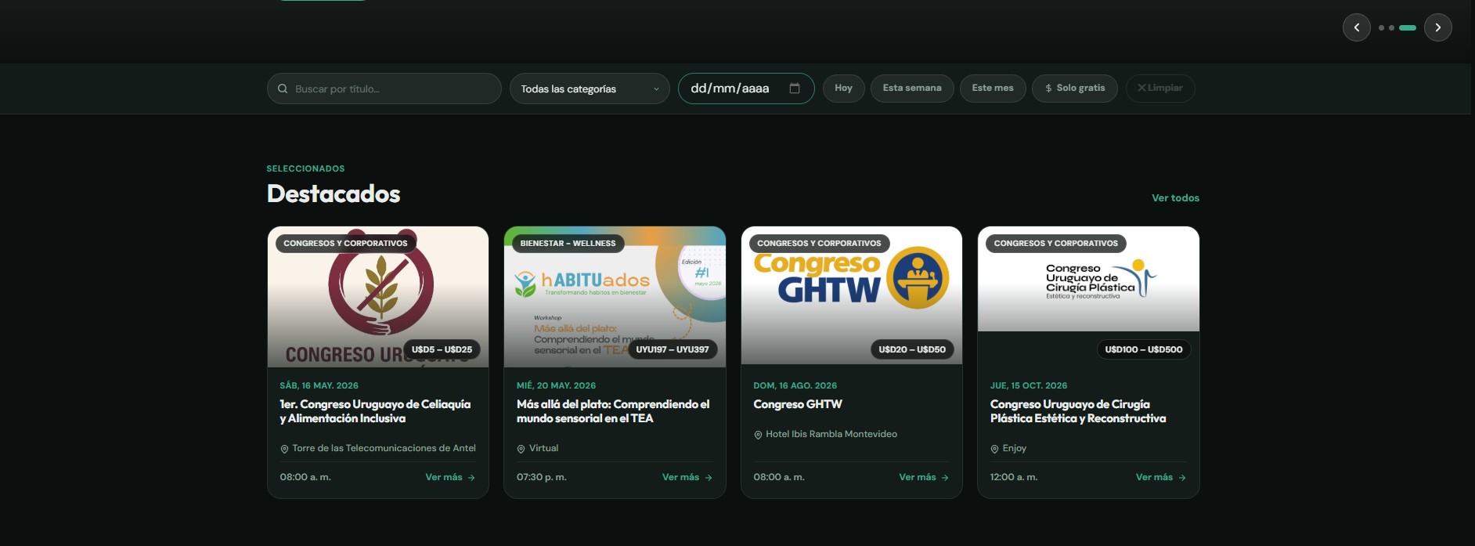Filter events by Hoy
Image resolution: width=1475 pixels, height=546 pixels.
pyautogui.click(x=843, y=88)
